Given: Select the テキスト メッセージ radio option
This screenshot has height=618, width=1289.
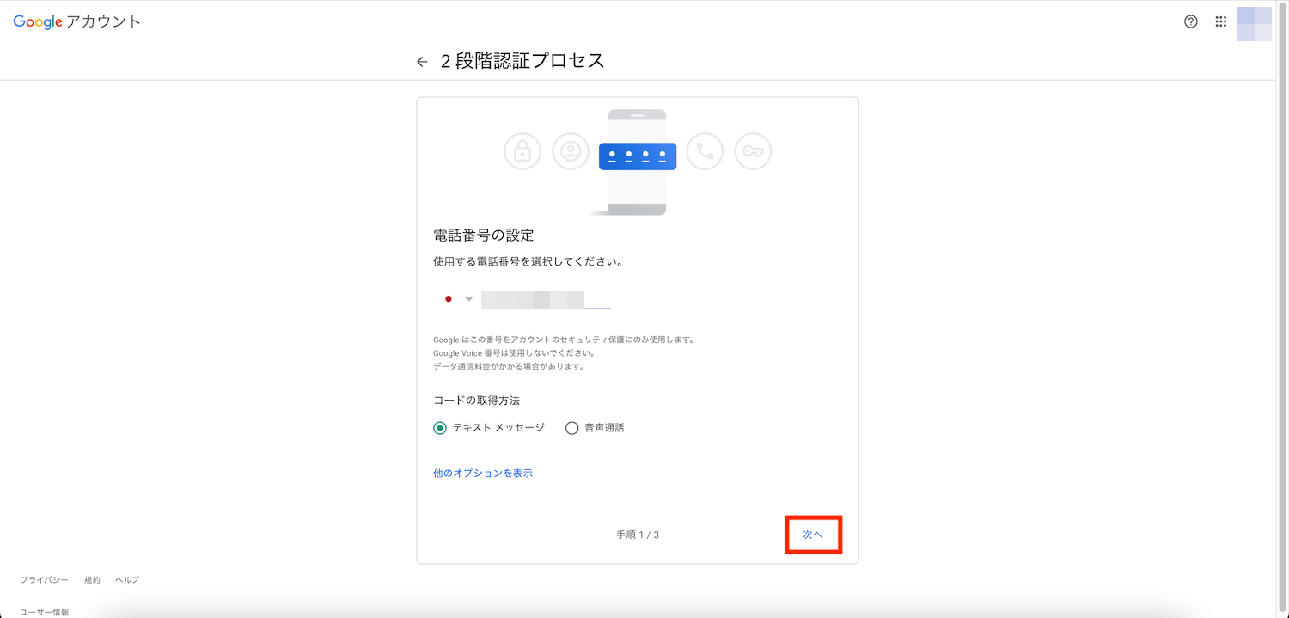Looking at the screenshot, I should point(440,428).
